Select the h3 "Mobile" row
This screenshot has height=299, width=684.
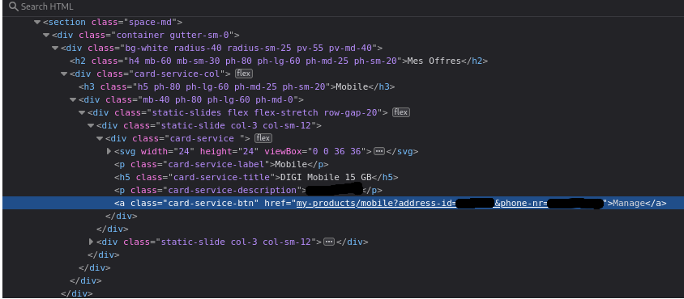coord(344,86)
